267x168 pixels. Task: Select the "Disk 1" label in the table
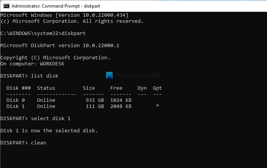(16, 106)
